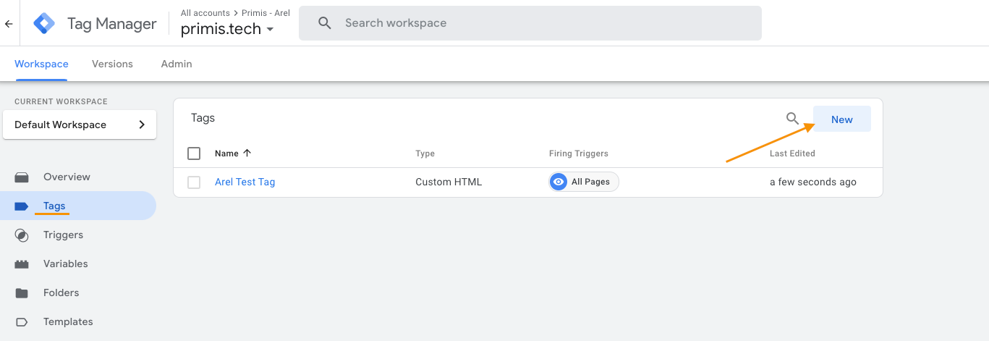
Task: Click the Variables brick icon
Action: (x=22, y=264)
